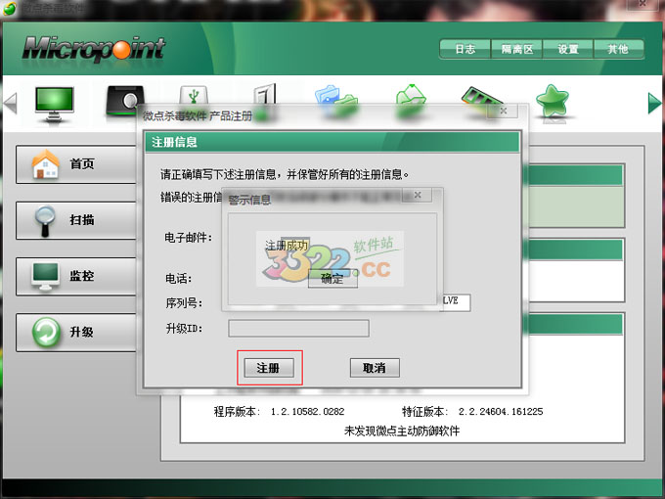Click the app icon in the title bar

pyautogui.click(x=10, y=8)
